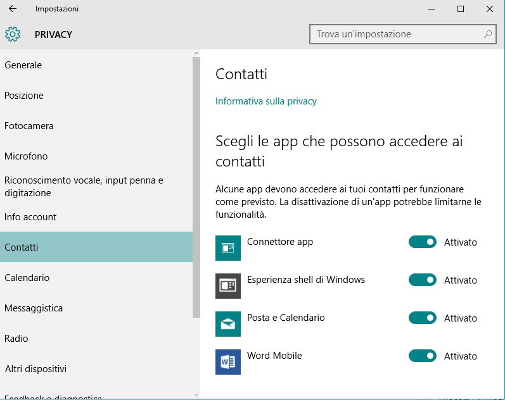The width and height of the screenshot is (505, 400).
Task: Click the search magnifier icon
Action: click(488, 34)
